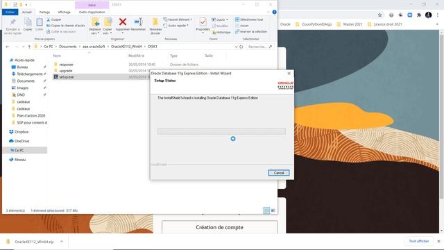Switch to the Affichage ribbon tab

[65, 12]
